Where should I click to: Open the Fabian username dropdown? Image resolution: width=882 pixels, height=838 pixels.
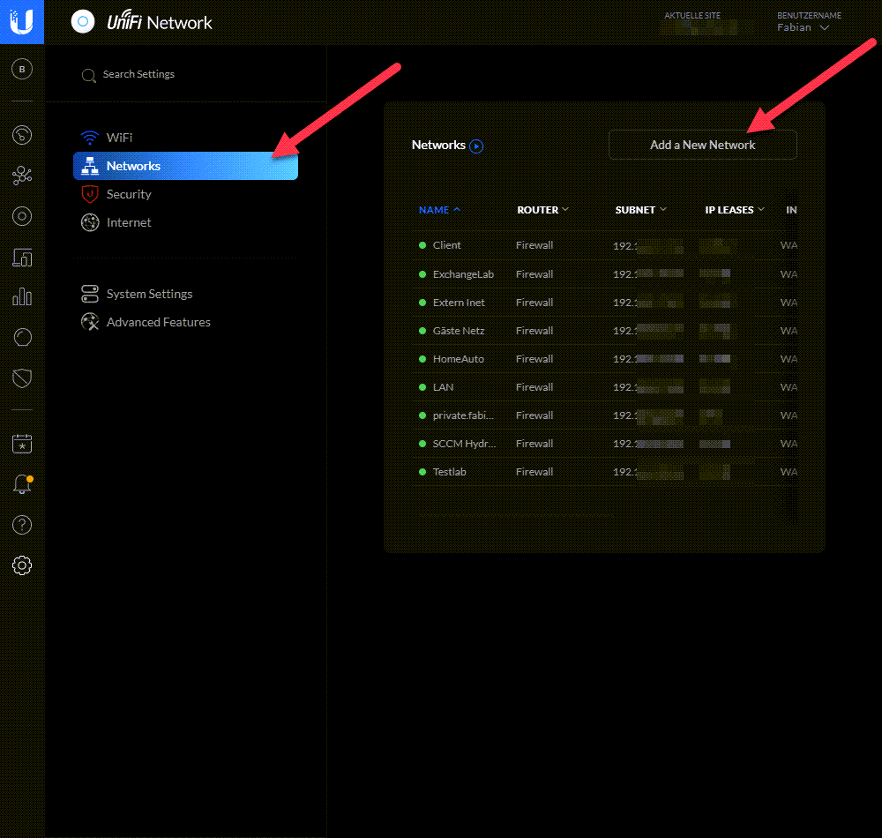pos(804,27)
